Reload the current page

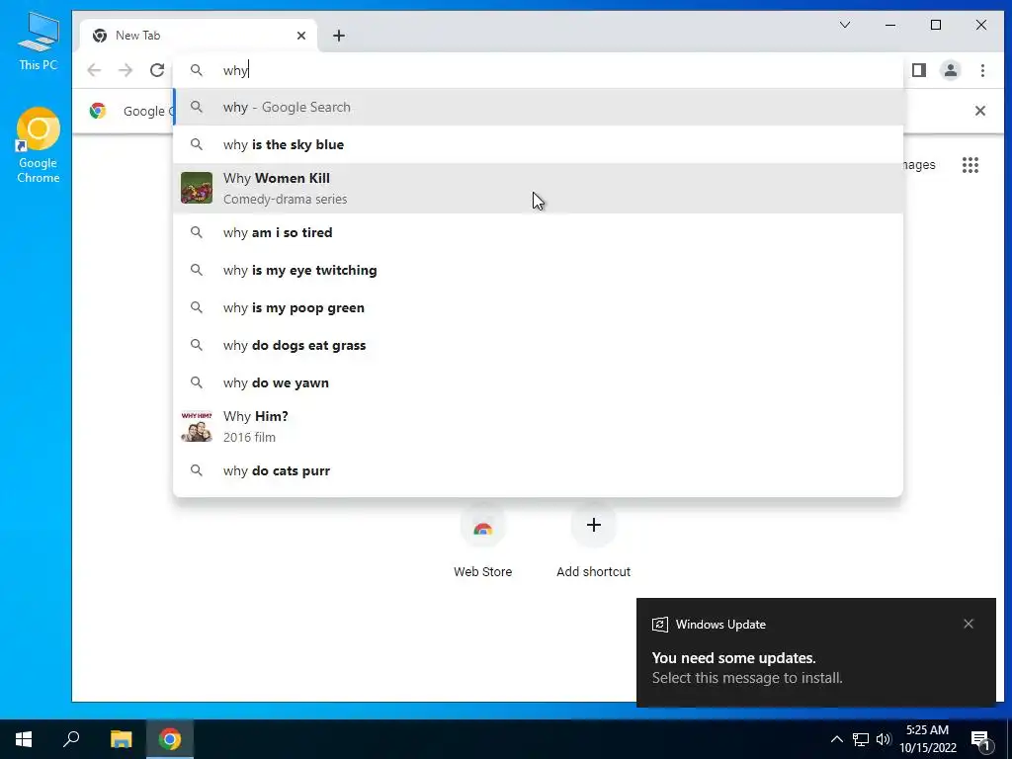click(x=157, y=70)
